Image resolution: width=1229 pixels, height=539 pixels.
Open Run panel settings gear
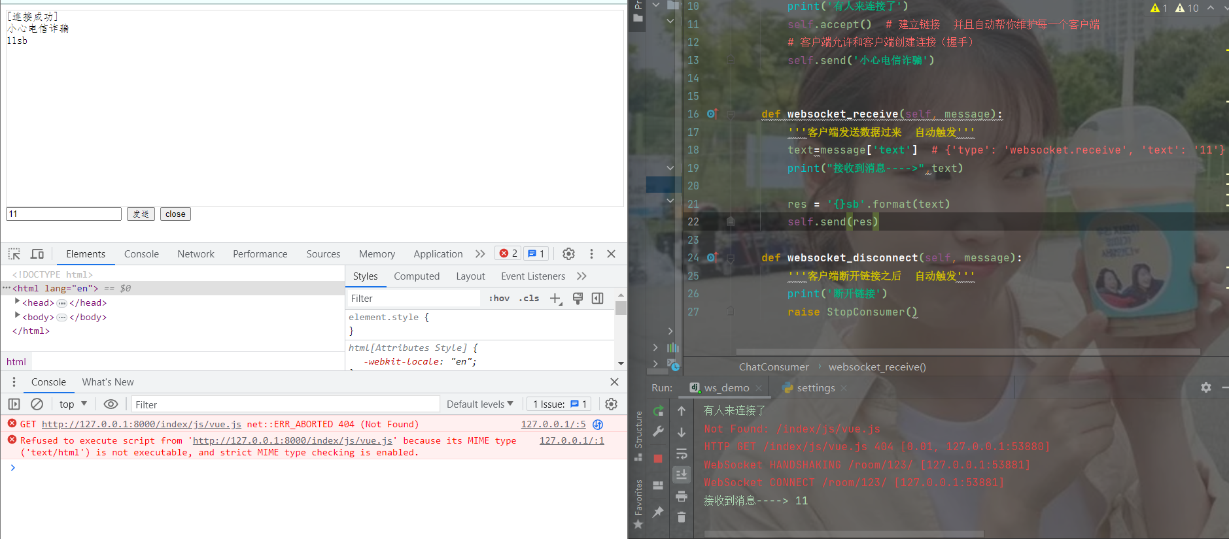pos(1205,388)
